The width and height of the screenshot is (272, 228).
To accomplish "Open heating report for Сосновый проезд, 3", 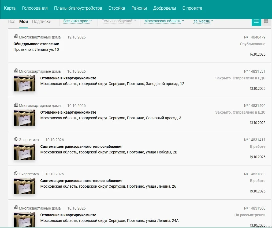I will [x=68, y=113].
